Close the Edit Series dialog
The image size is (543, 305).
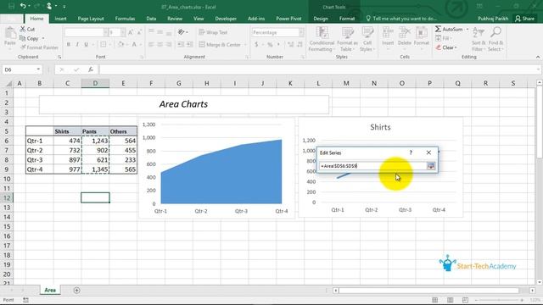click(x=428, y=152)
